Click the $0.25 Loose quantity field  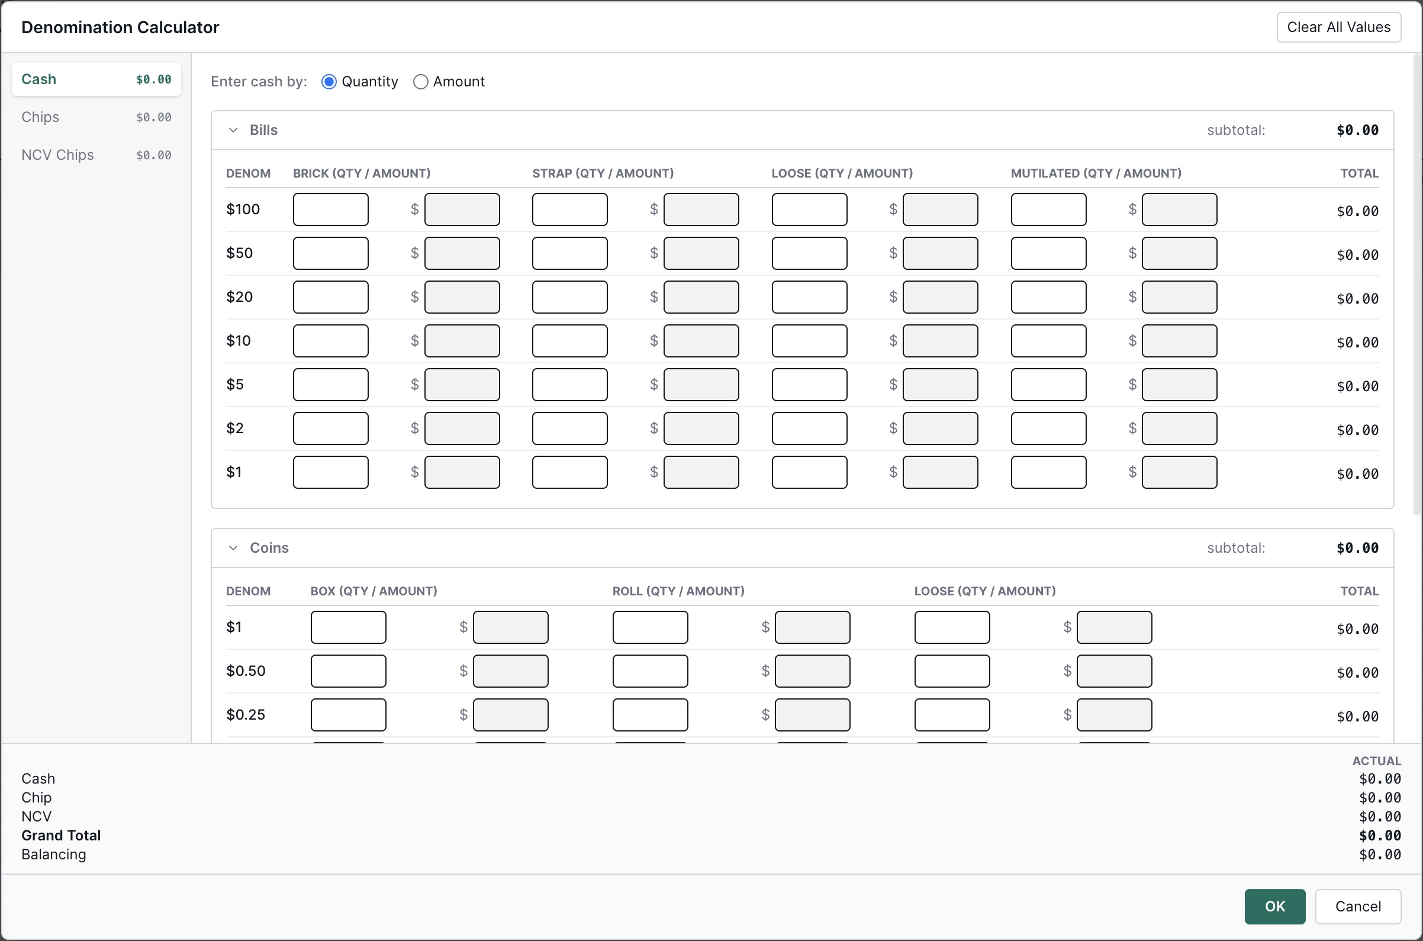click(952, 715)
